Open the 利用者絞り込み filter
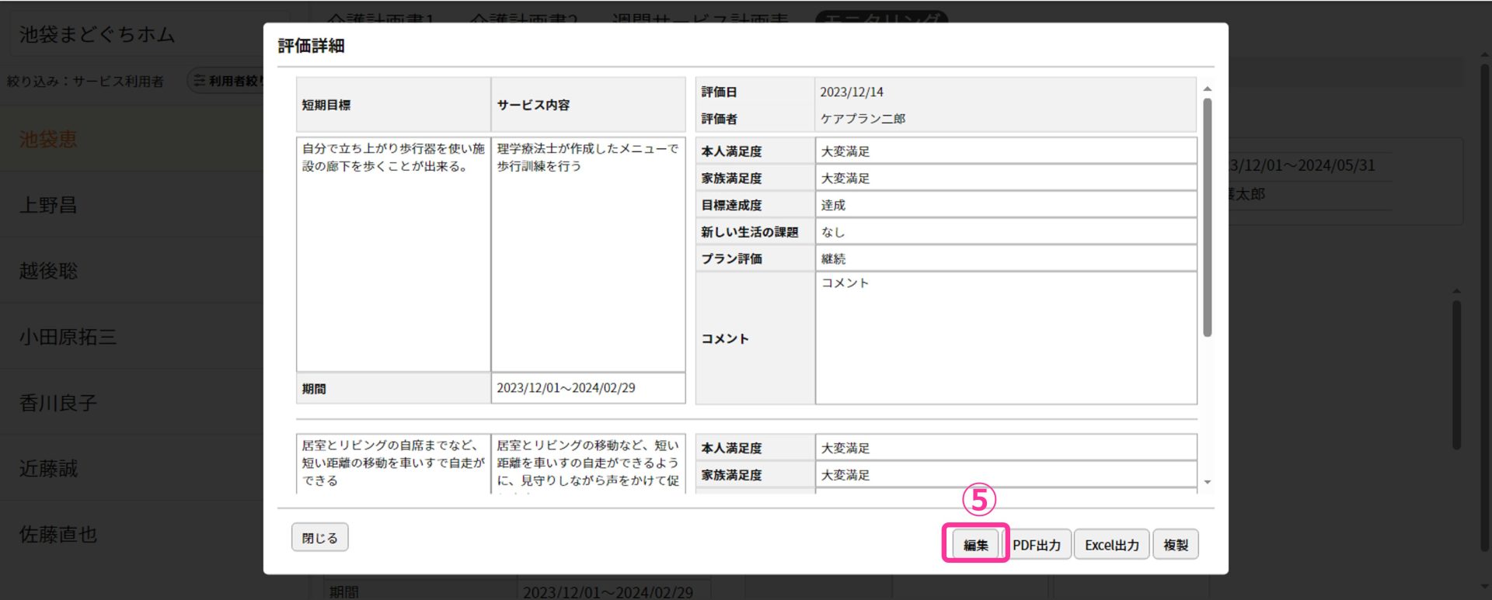The image size is (1492, 600). [x=228, y=81]
